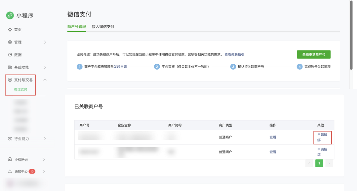Switch to the 商户号管理 tab

pyautogui.click(x=76, y=27)
